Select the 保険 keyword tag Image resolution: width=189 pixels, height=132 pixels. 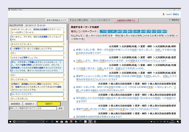point(143,32)
